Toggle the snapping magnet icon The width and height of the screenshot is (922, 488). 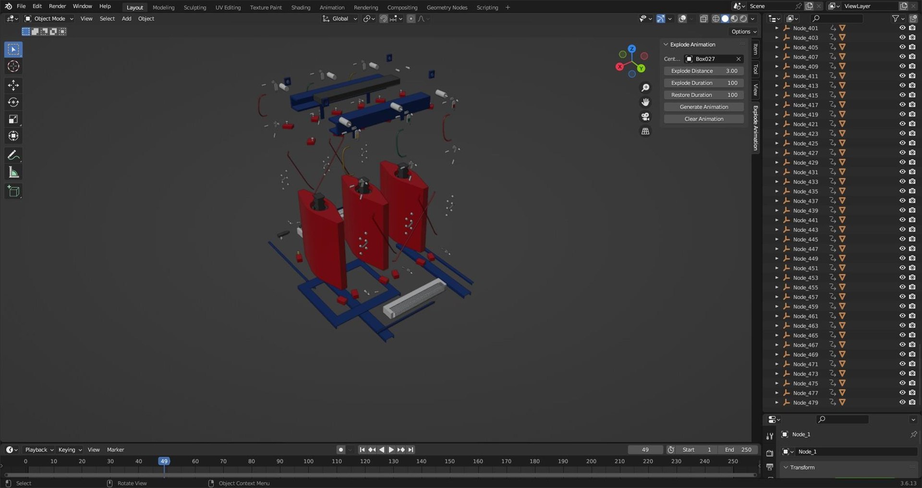point(384,19)
